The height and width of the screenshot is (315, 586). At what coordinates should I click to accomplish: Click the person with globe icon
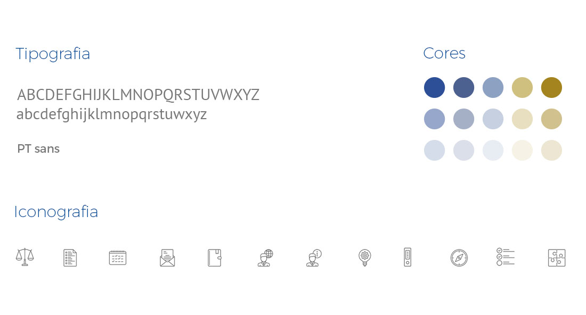coord(265,258)
